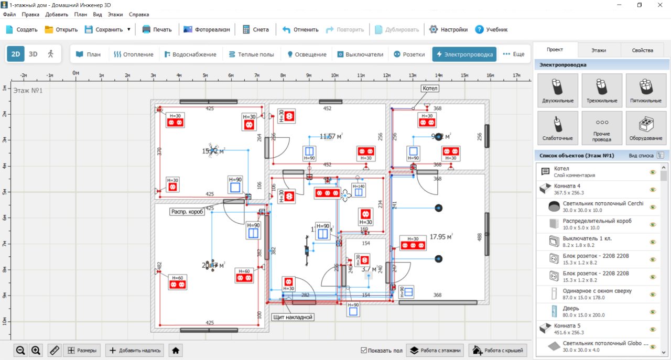Click the Работа с этажами button
The height and width of the screenshot is (360, 671).
[435, 351]
